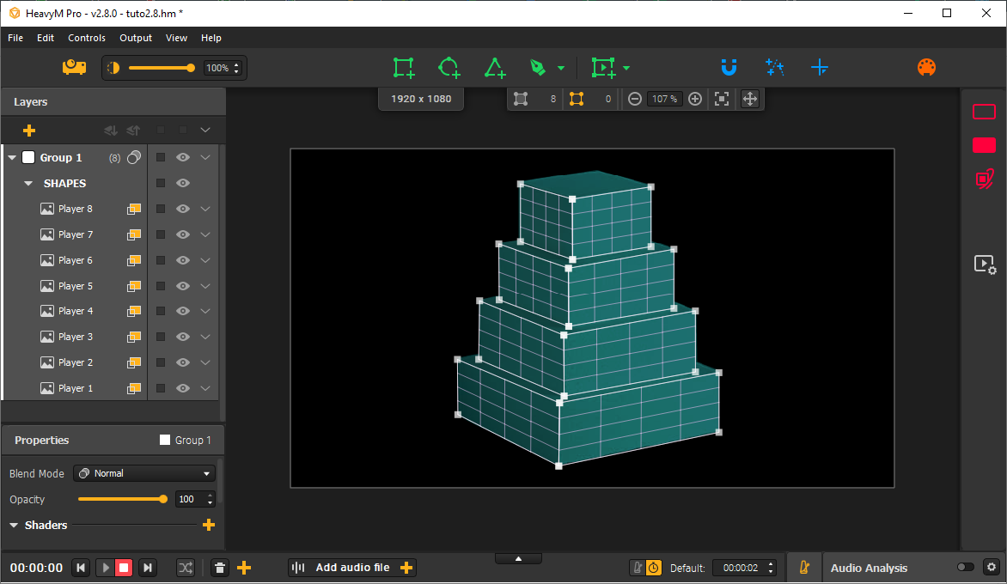Open the color palette panel

click(926, 67)
